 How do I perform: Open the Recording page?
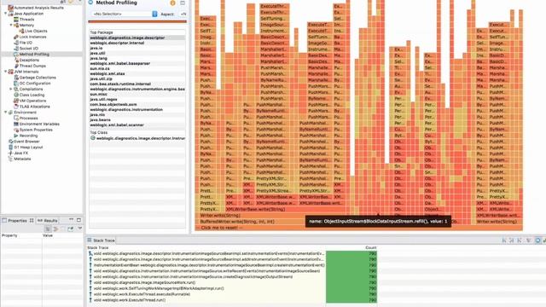coord(28,136)
